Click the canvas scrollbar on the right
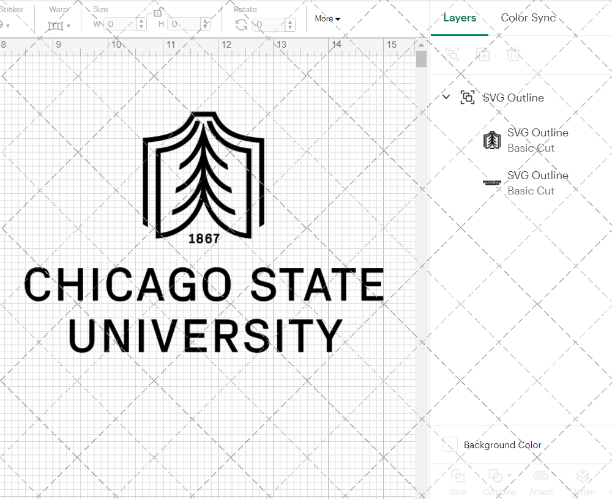612x499 pixels. pos(420,58)
